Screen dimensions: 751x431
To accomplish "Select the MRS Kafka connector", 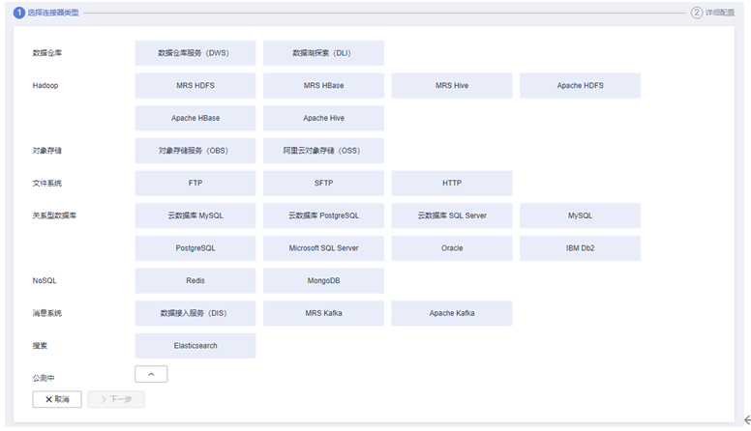I will tap(323, 313).
